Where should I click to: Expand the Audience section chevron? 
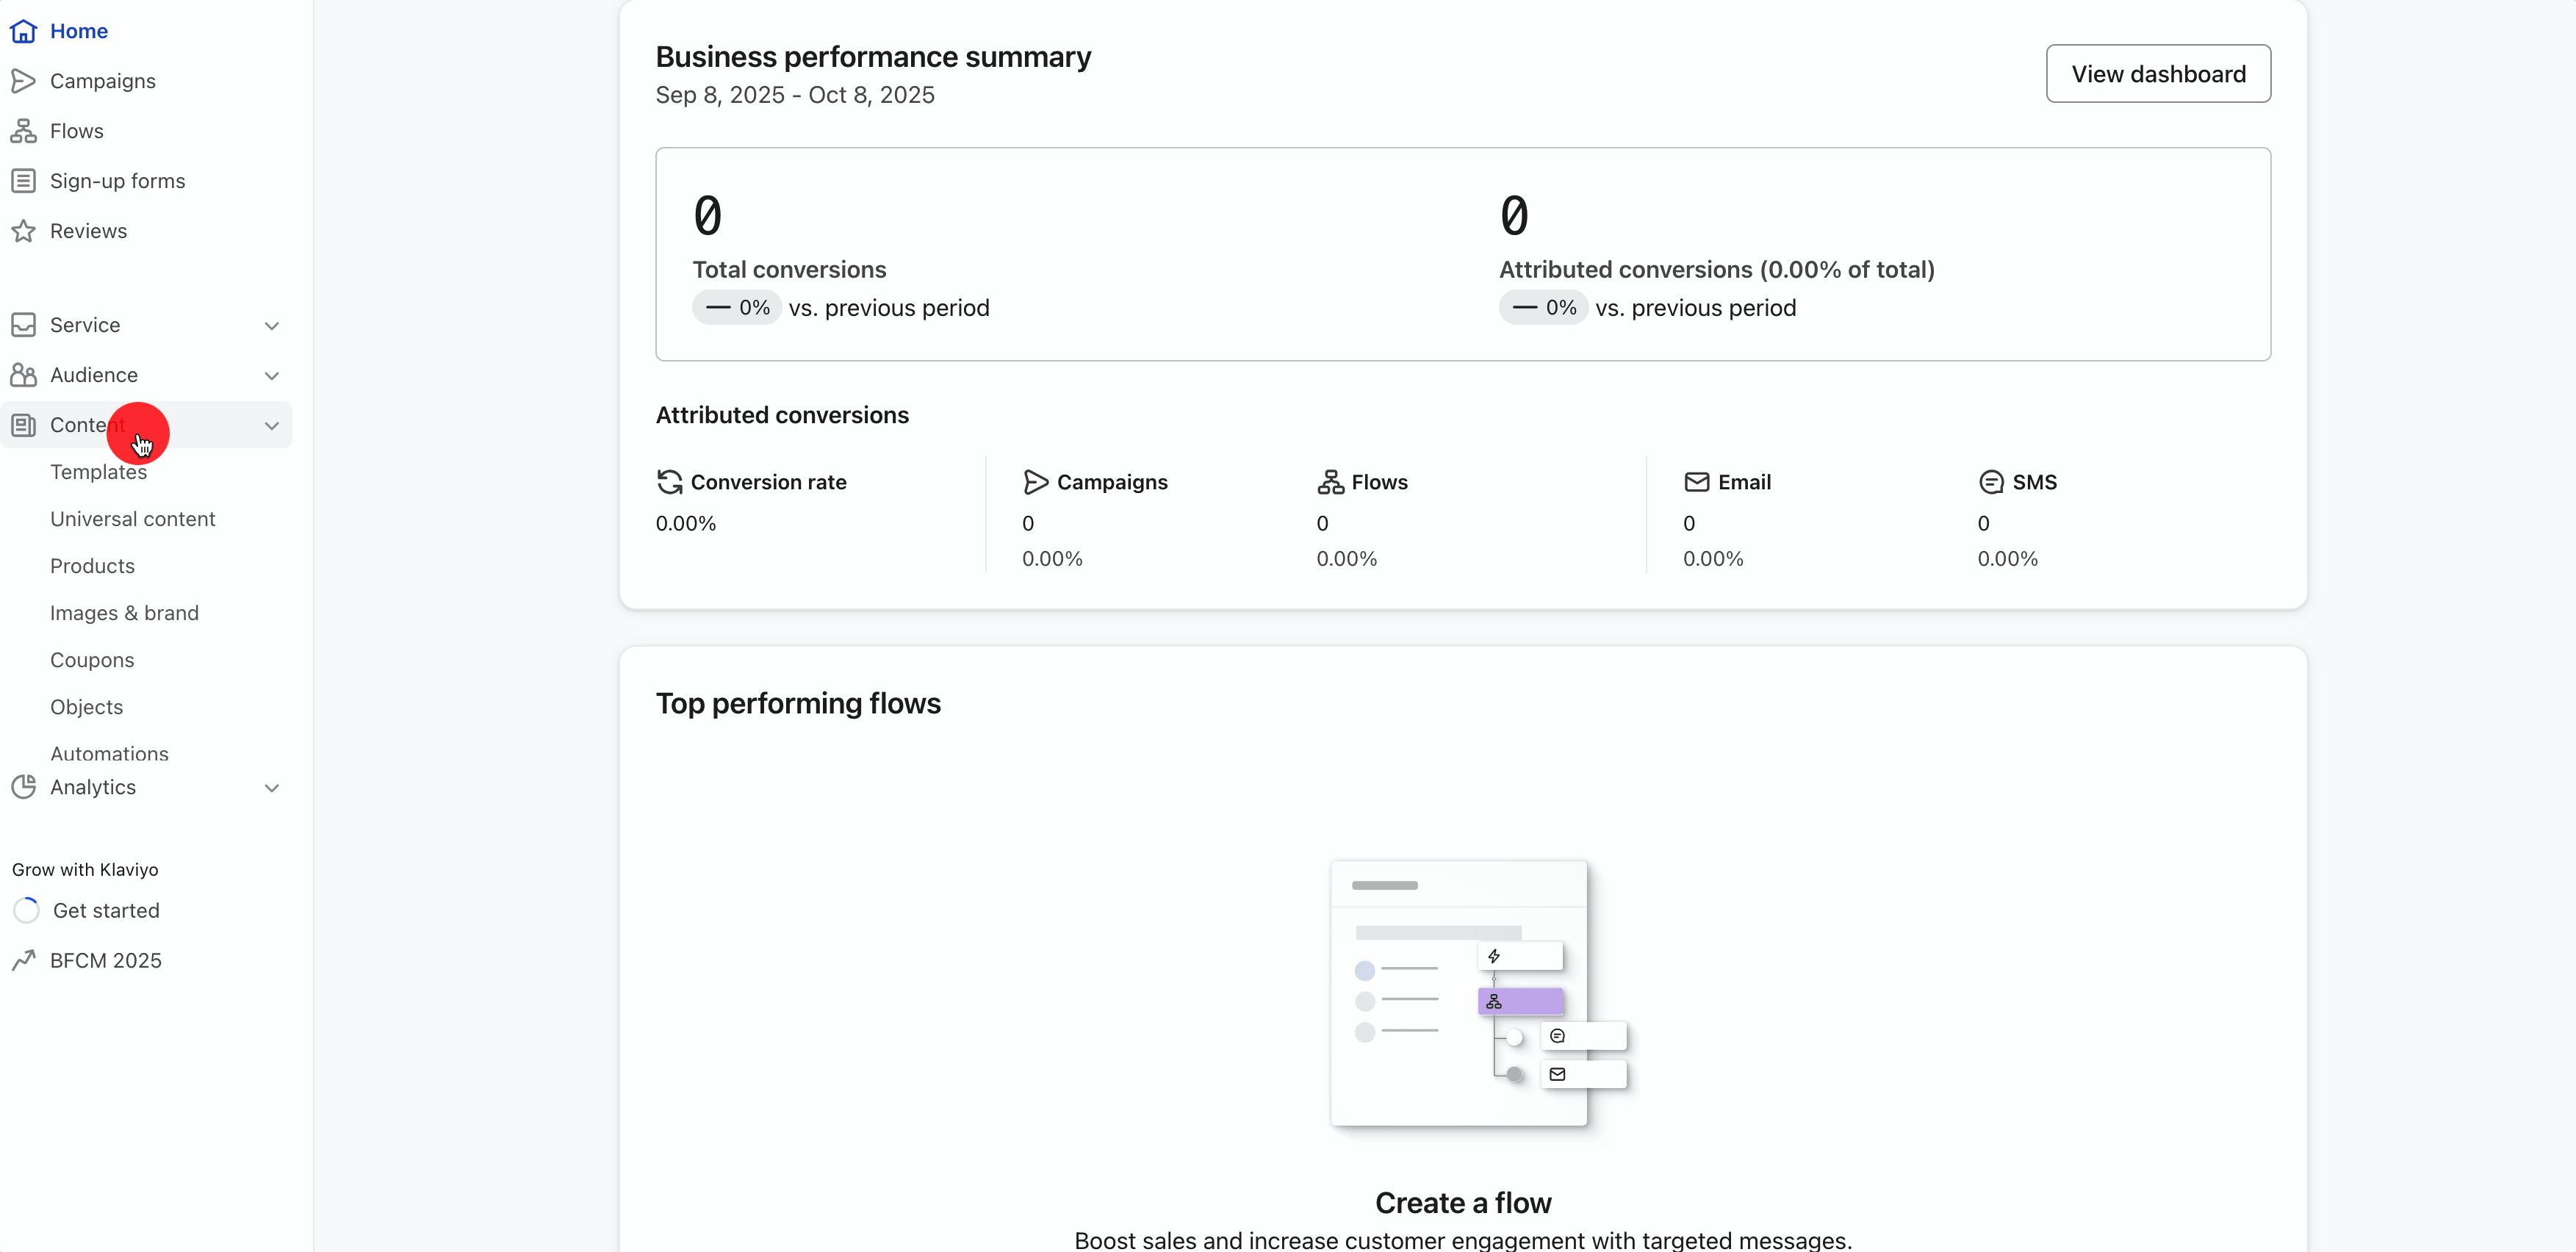click(x=271, y=376)
